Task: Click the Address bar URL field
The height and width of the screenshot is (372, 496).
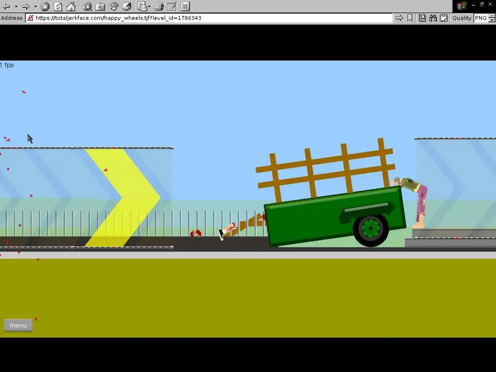Action: pyautogui.click(x=209, y=18)
